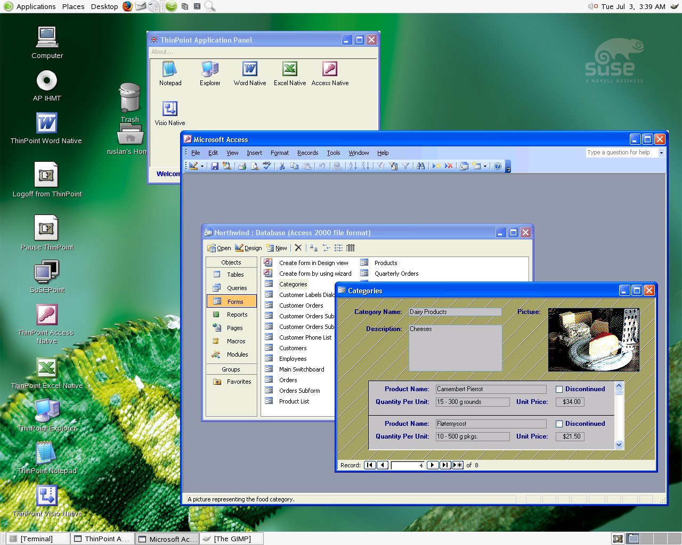This screenshot has width=682, height=545.
Task: Open the help question box dropdown
Action: (661, 152)
